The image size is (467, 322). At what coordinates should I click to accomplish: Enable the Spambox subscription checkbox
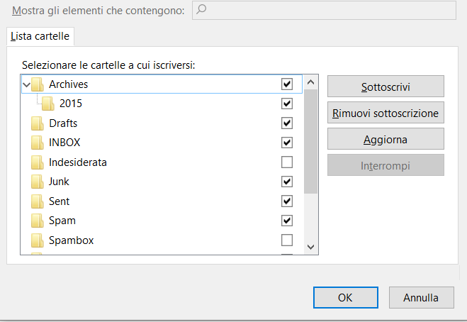click(287, 240)
